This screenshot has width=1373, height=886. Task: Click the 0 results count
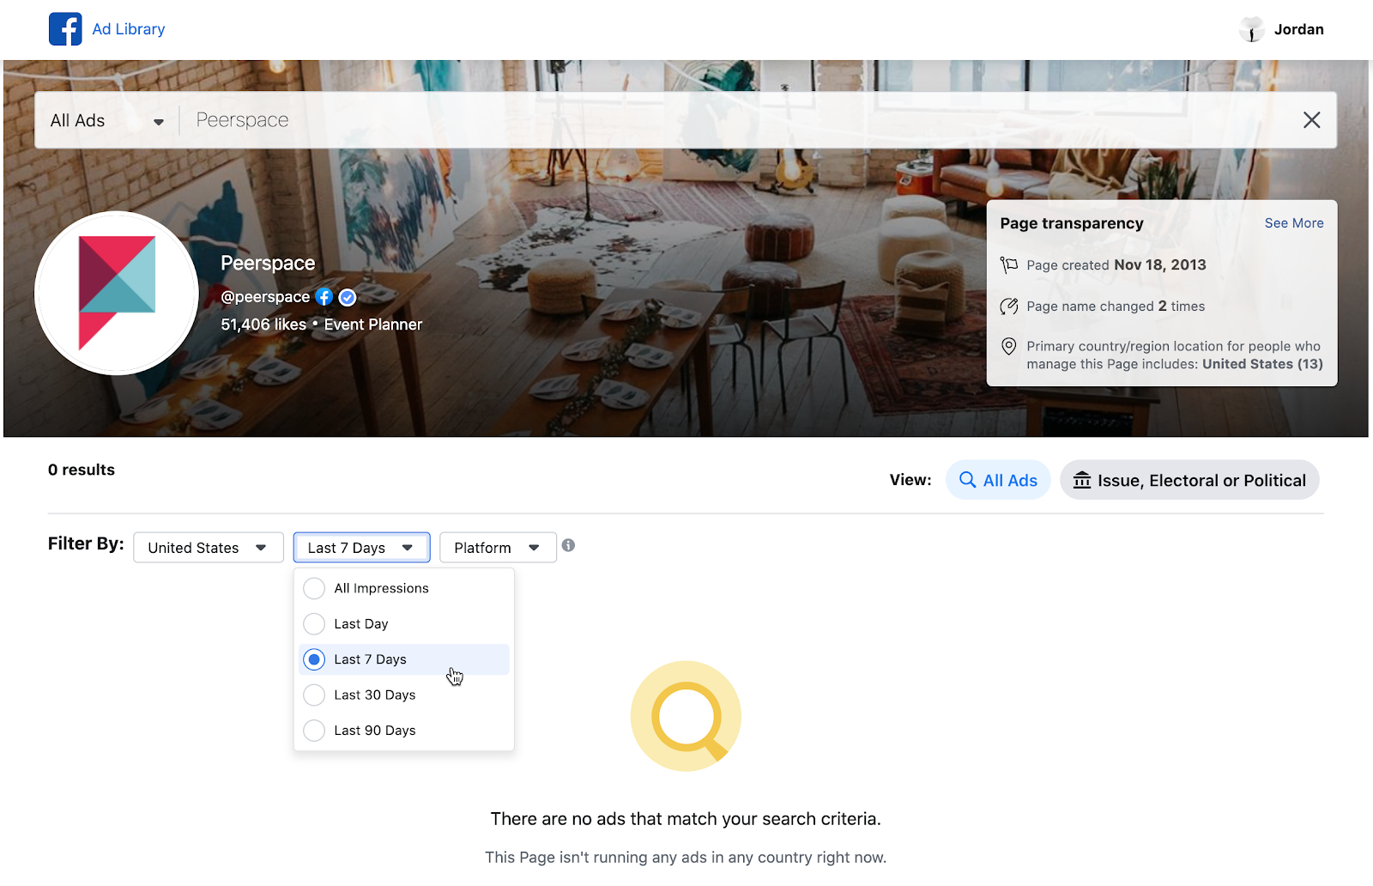click(x=82, y=470)
